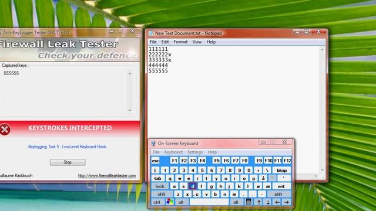Maximize the Notepad window

(x=307, y=31)
